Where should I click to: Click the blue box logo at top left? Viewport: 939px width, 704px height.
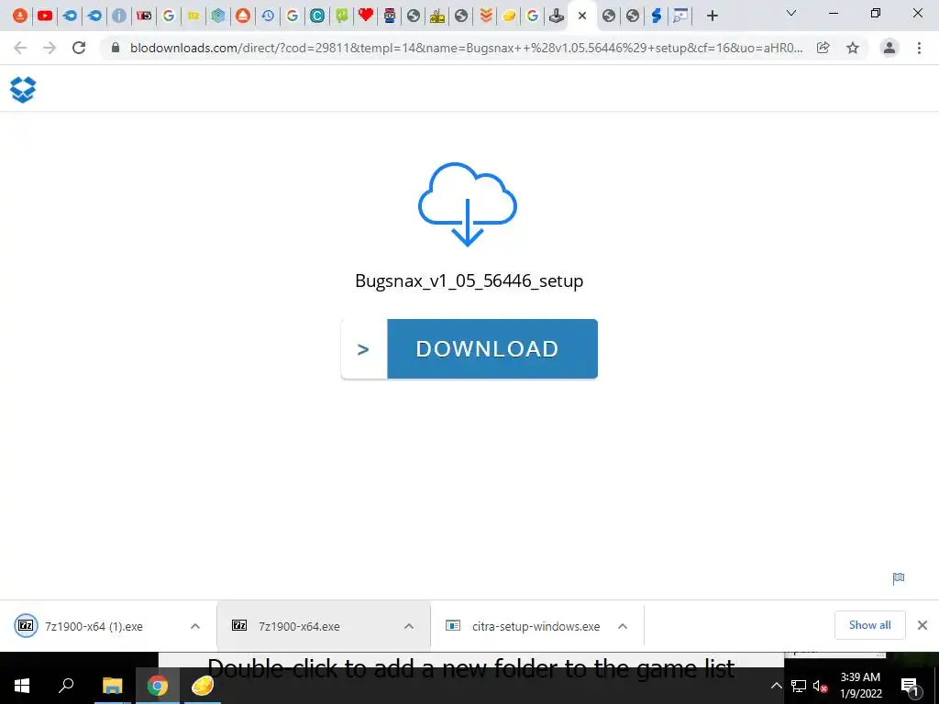click(x=23, y=90)
